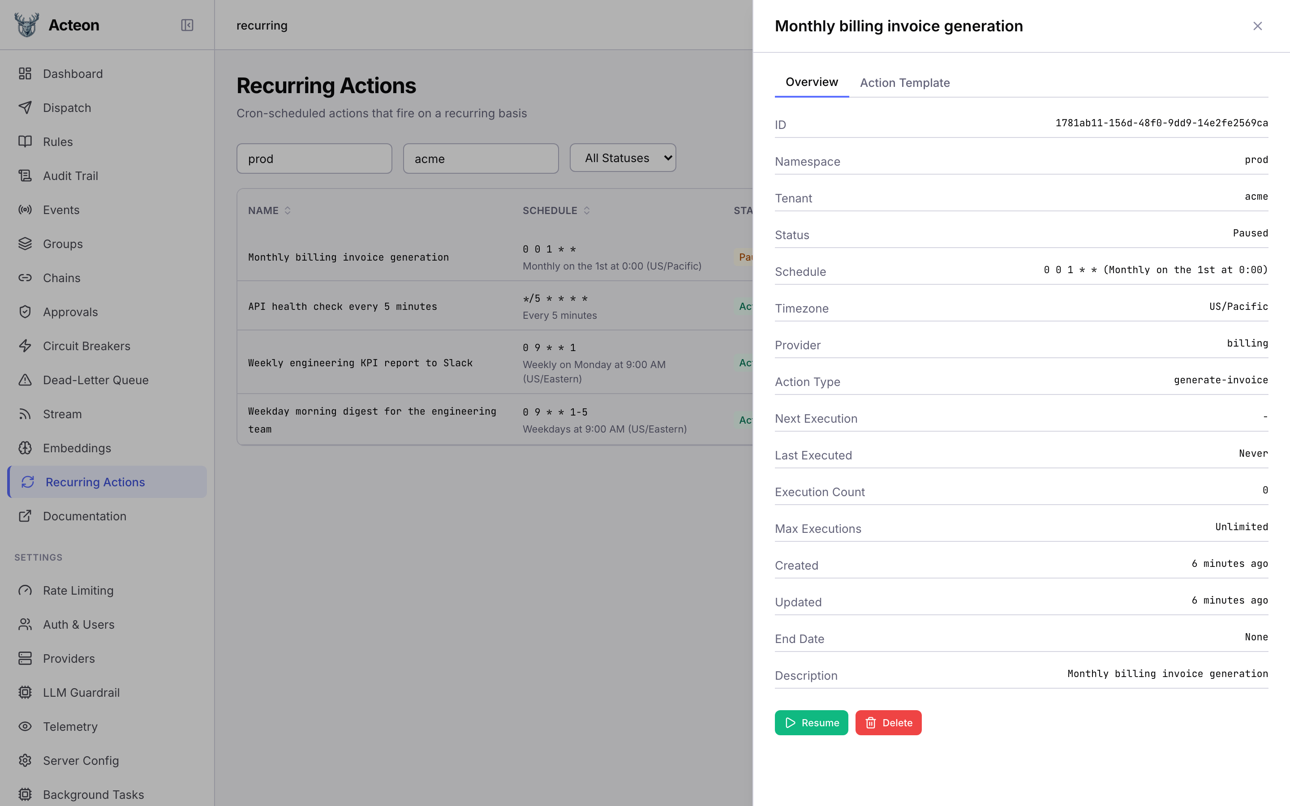
Task: Open the Telemetry settings page
Action: [x=70, y=727]
